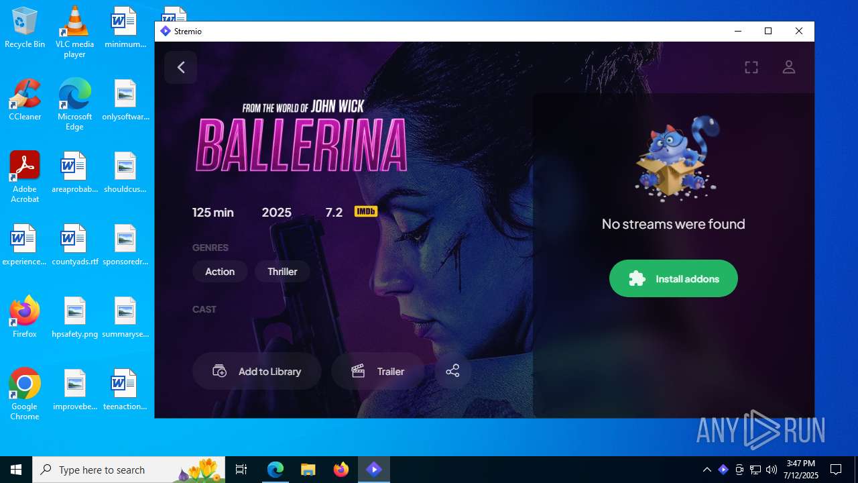This screenshot has width=858, height=483.
Task: Select the areaprobab... Word document
Action: point(74,172)
